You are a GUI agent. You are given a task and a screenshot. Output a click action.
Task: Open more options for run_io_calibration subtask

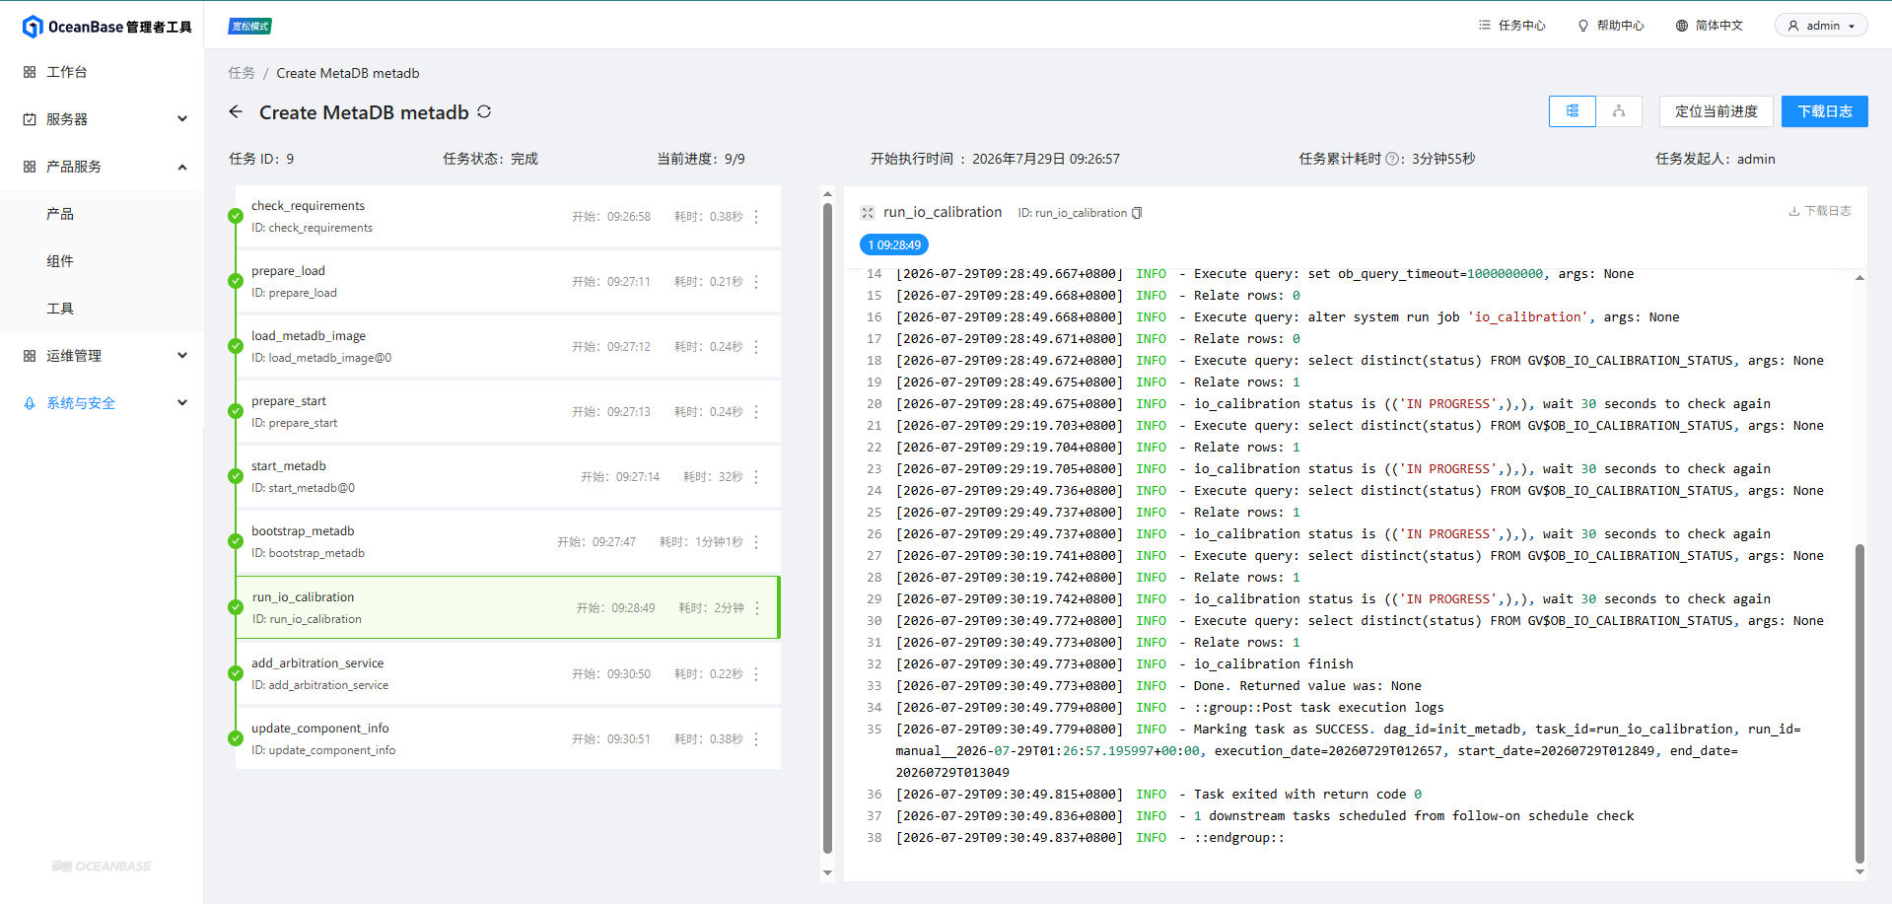pos(757,608)
